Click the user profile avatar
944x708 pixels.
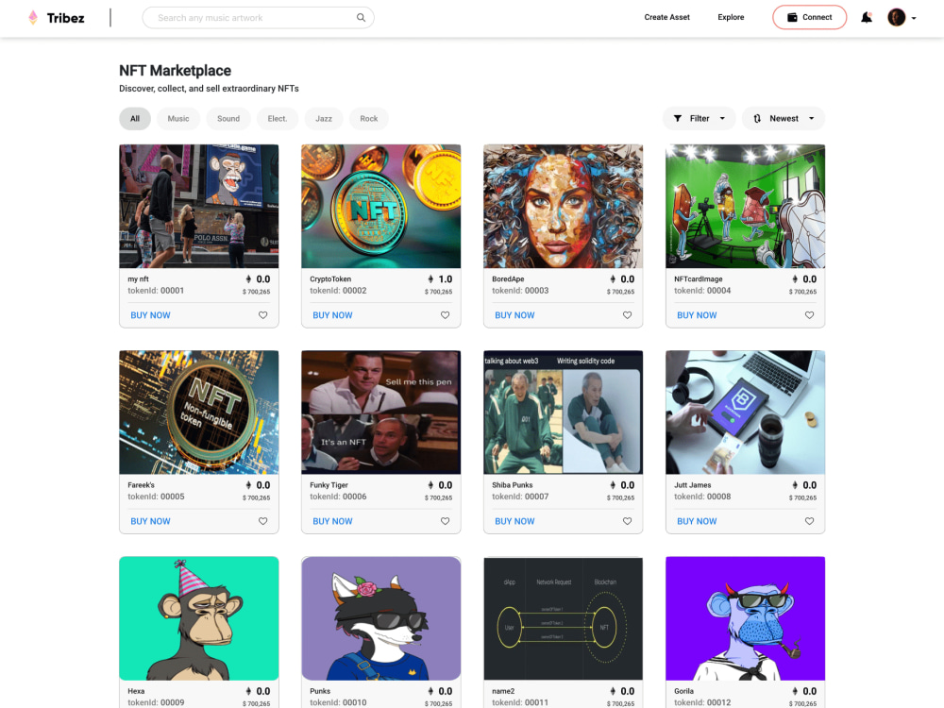pos(897,17)
